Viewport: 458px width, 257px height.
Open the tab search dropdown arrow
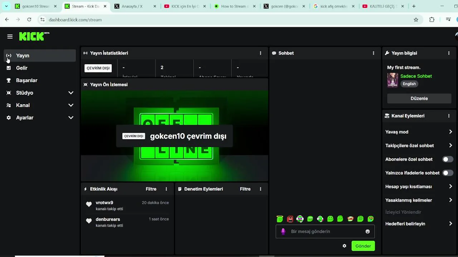pos(6,6)
